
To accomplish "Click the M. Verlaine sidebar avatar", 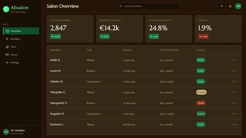I will (x=6, y=132).
